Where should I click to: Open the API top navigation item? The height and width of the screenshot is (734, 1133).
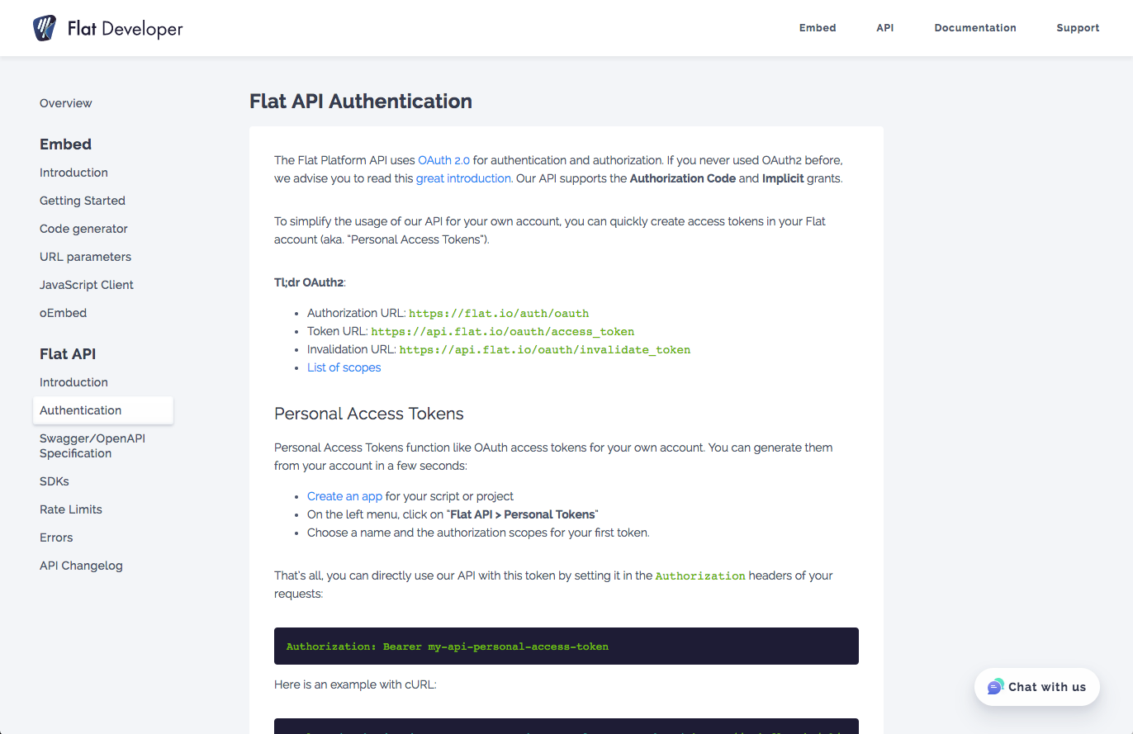point(885,28)
